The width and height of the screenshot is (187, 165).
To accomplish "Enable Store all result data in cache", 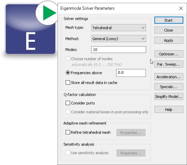I will tap(68, 83).
